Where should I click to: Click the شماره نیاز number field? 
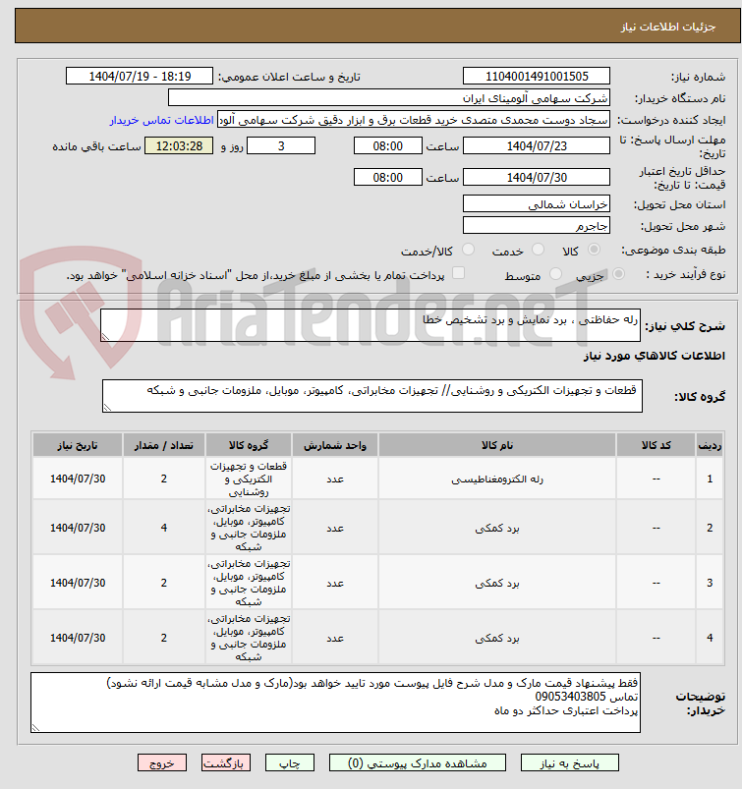coord(537,76)
